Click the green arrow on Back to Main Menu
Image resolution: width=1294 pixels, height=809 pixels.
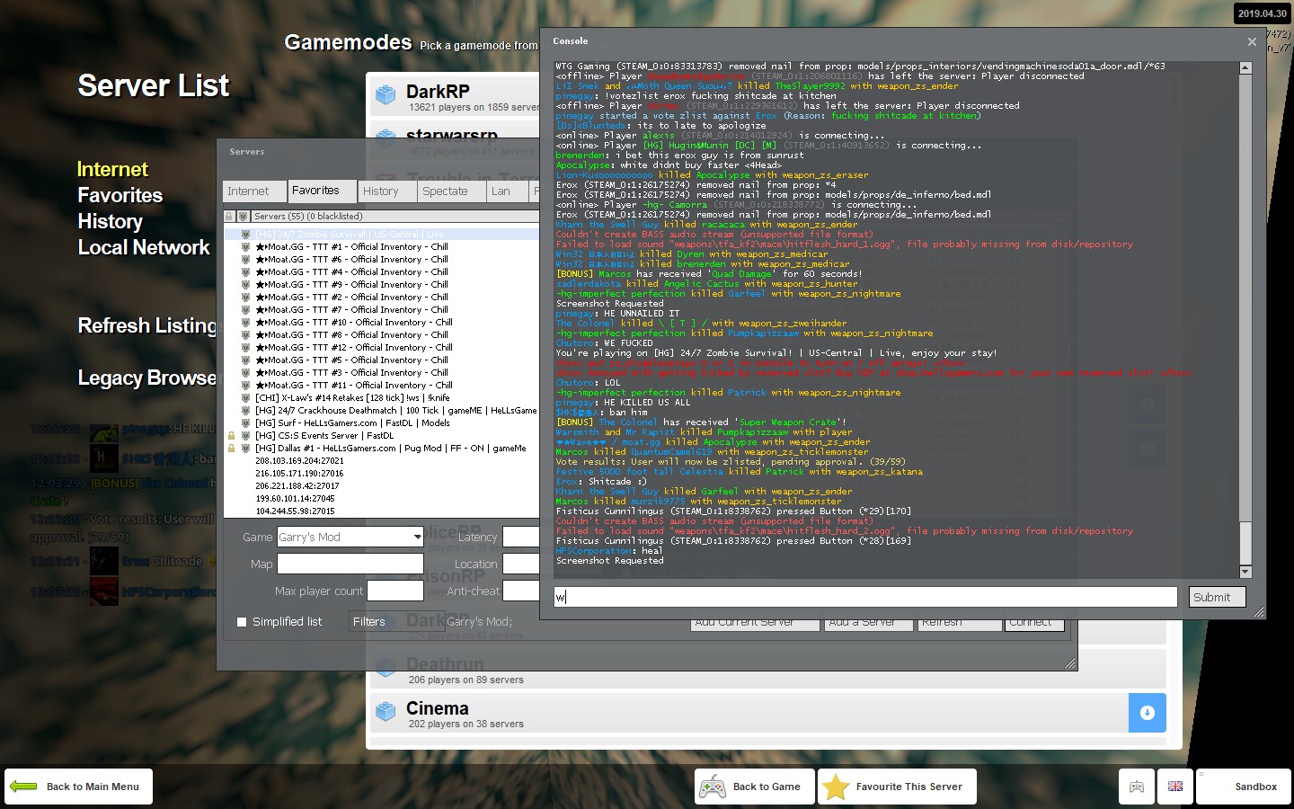pyautogui.click(x=23, y=787)
